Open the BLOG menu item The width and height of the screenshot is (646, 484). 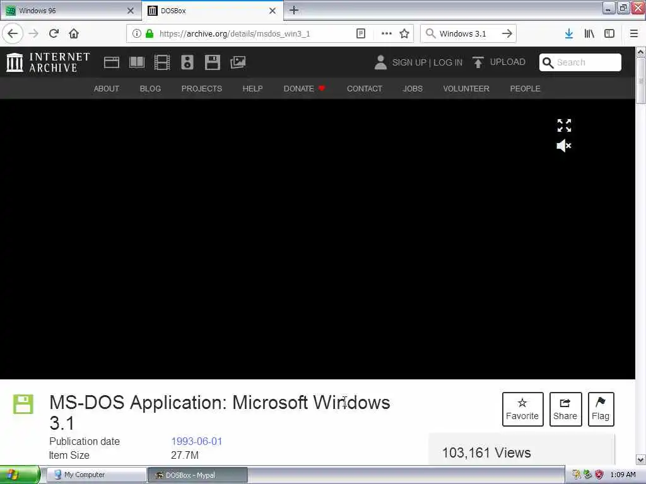click(x=150, y=88)
